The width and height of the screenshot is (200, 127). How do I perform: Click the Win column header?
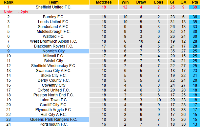tap(125, 2)
